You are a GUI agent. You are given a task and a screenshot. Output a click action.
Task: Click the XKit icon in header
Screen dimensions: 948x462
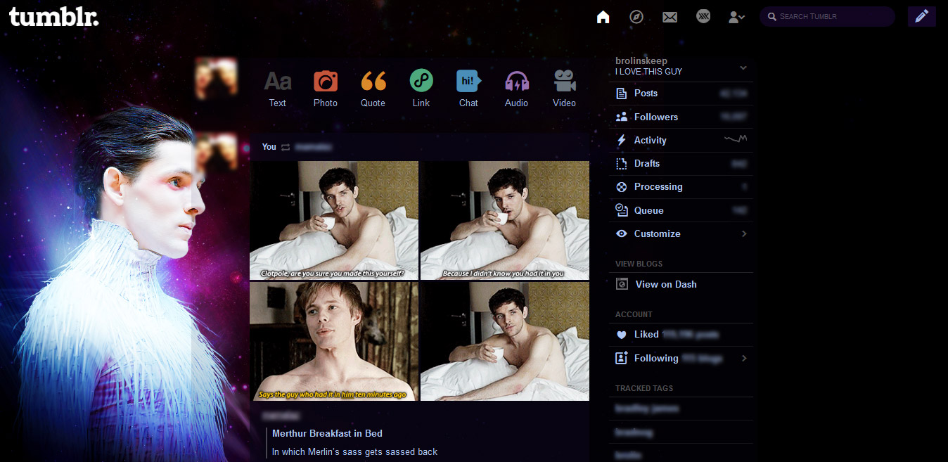click(x=703, y=16)
